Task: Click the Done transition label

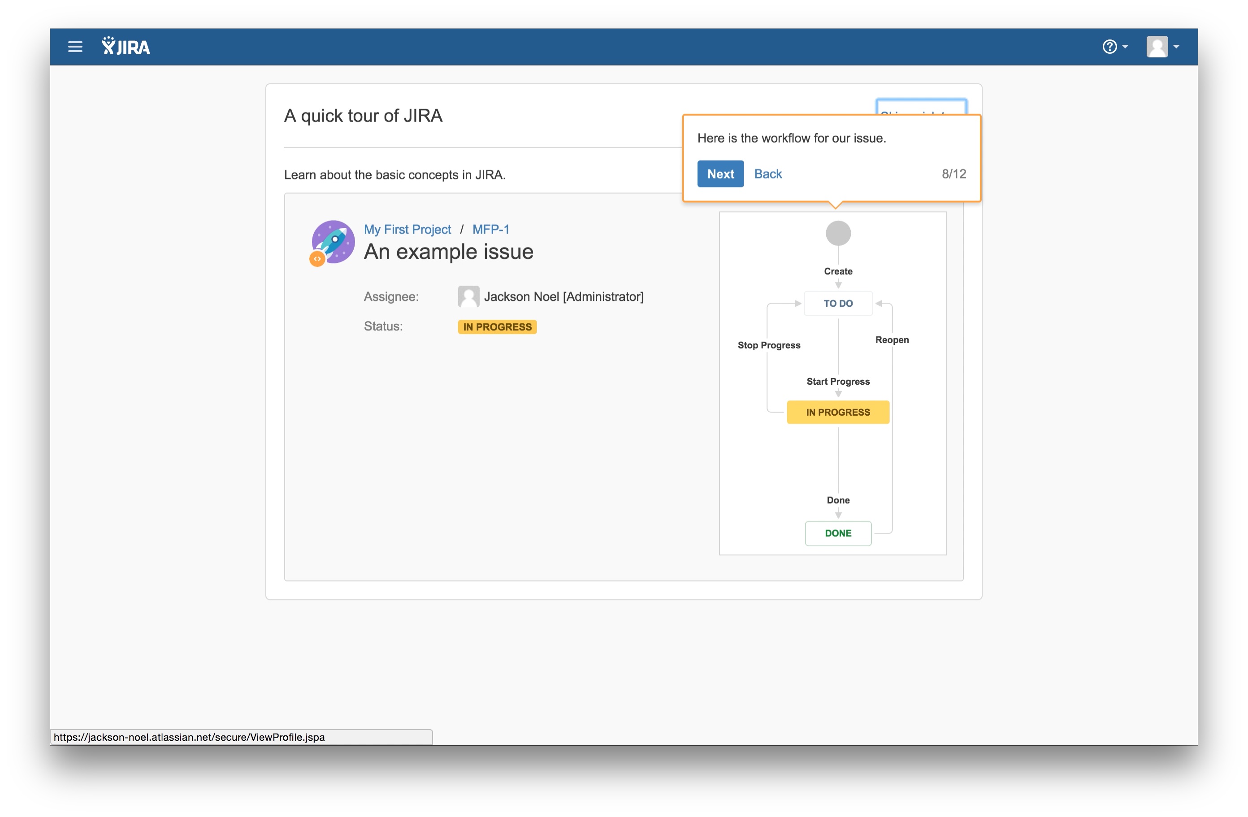Action: [838, 500]
